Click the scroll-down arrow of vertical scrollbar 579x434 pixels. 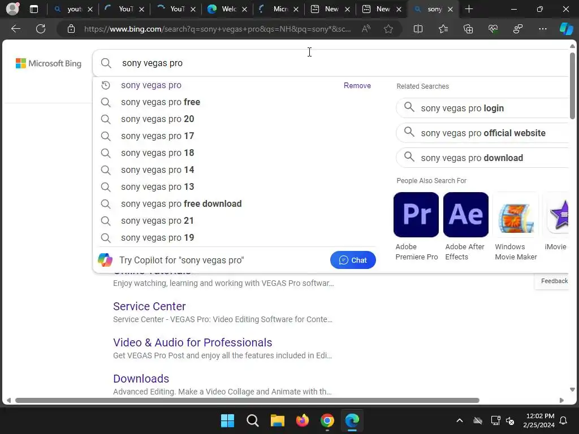coord(572,390)
